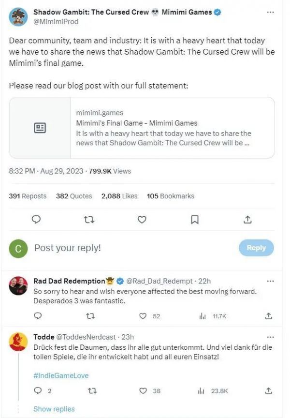This screenshot has height=418, width=290.
Task: Bookmark the Mimimi final game post
Action: (x=194, y=220)
